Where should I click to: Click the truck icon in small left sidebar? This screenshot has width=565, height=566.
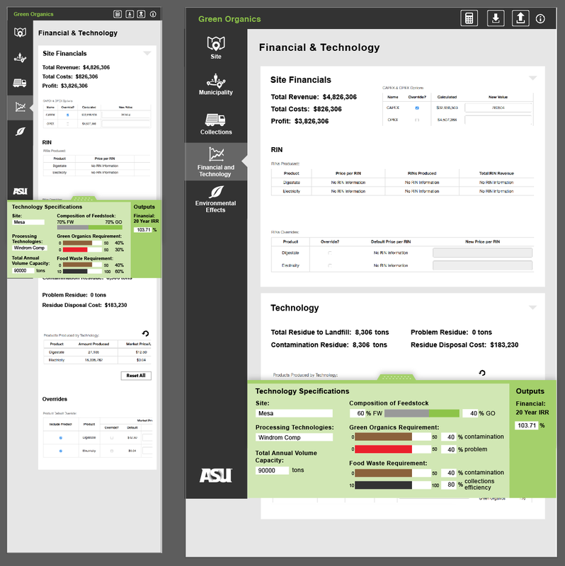pos(21,83)
